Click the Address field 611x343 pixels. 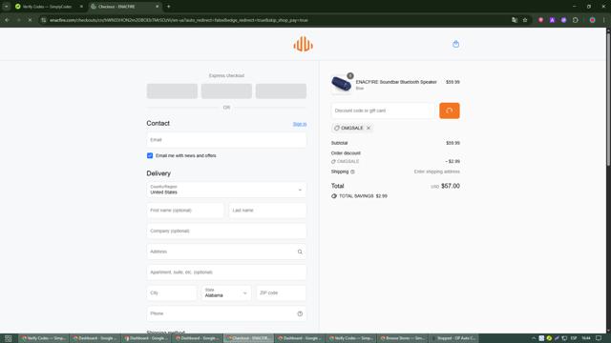226,252
